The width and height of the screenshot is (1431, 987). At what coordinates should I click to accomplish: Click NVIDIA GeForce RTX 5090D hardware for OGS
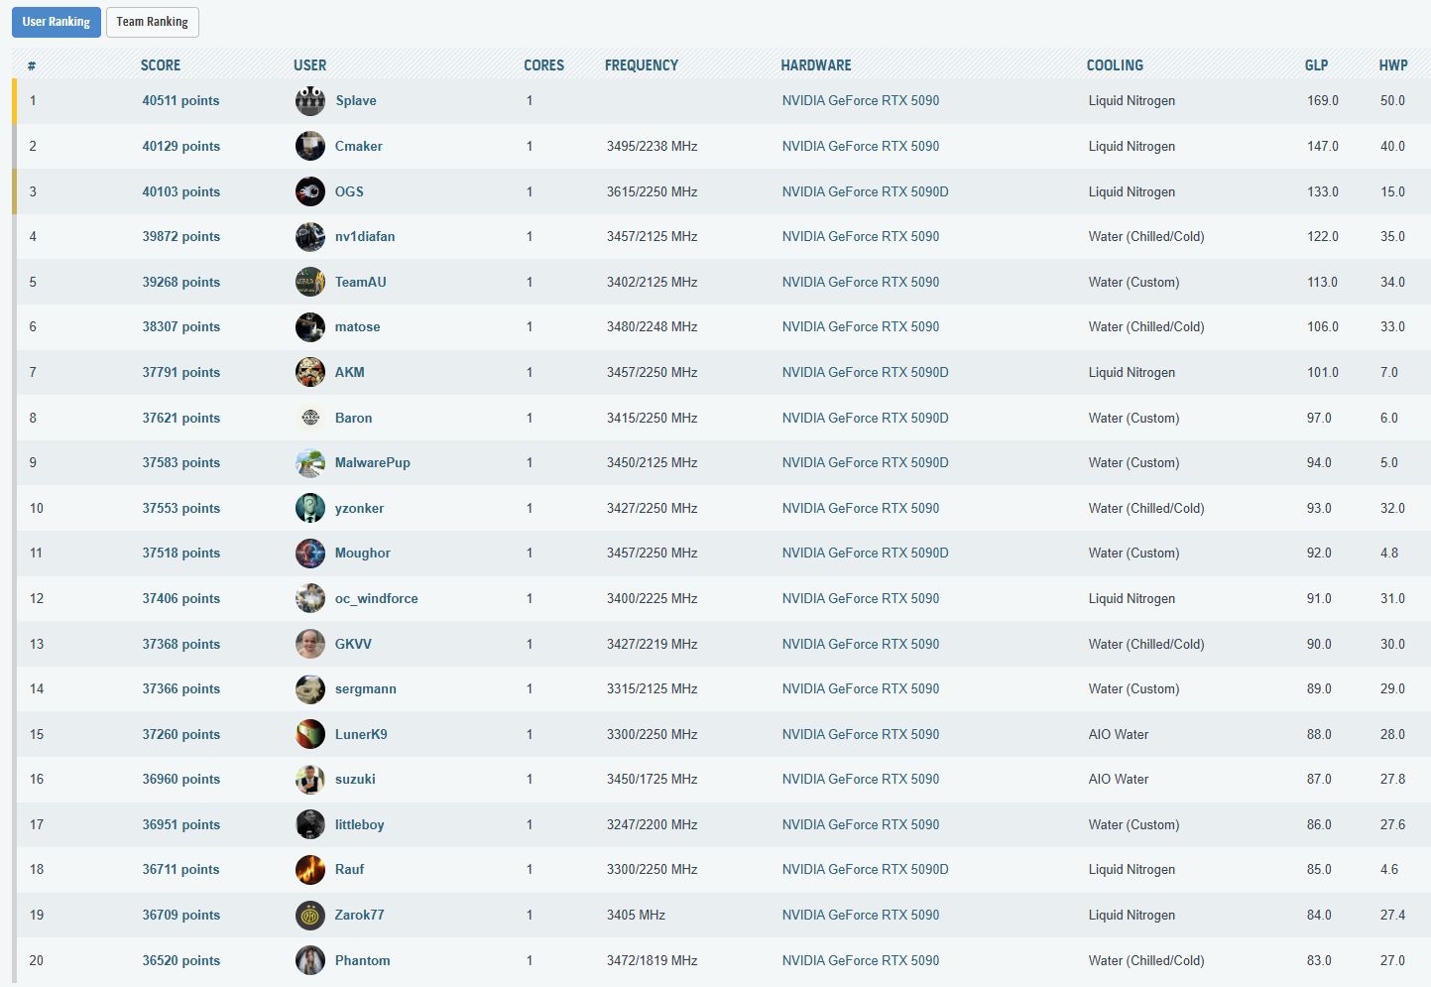tap(865, 191)
